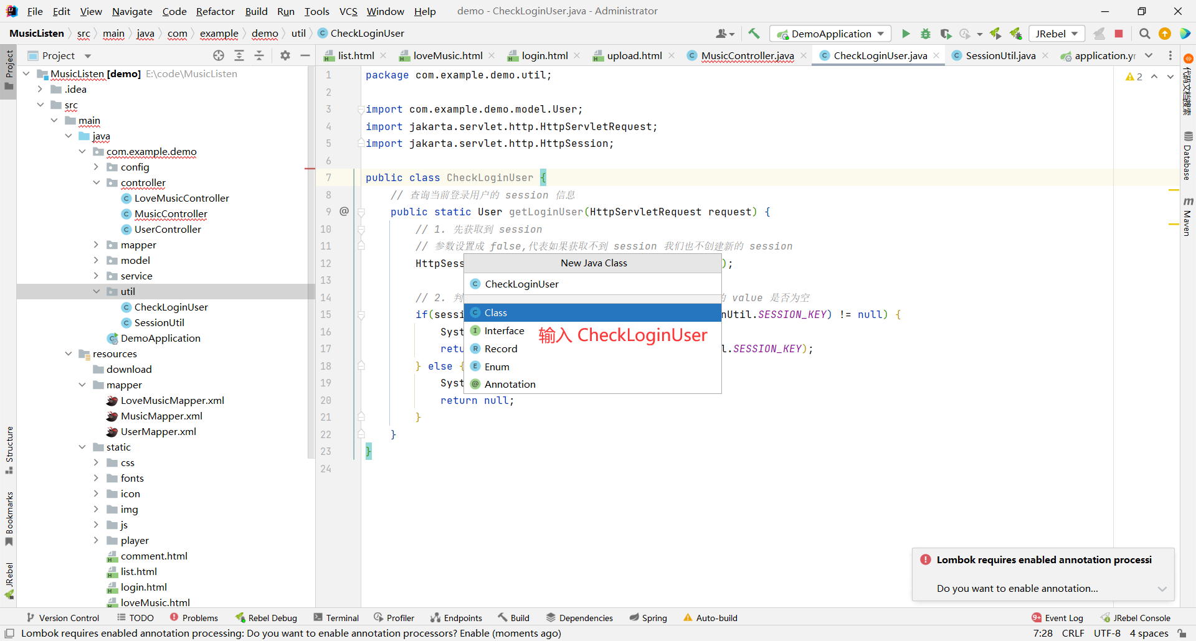The width and height of the screenshot is (1196, 641).
Task: Select Interface in New Java Class popup
Action: (x=504, y=331)
